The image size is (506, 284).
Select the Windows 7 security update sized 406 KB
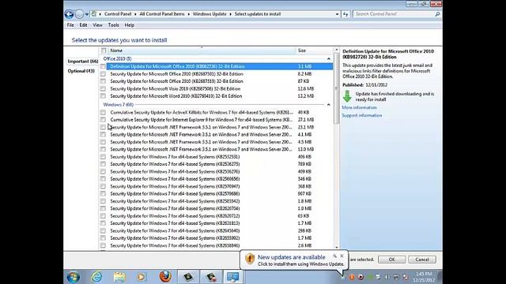tap(216, 157)
